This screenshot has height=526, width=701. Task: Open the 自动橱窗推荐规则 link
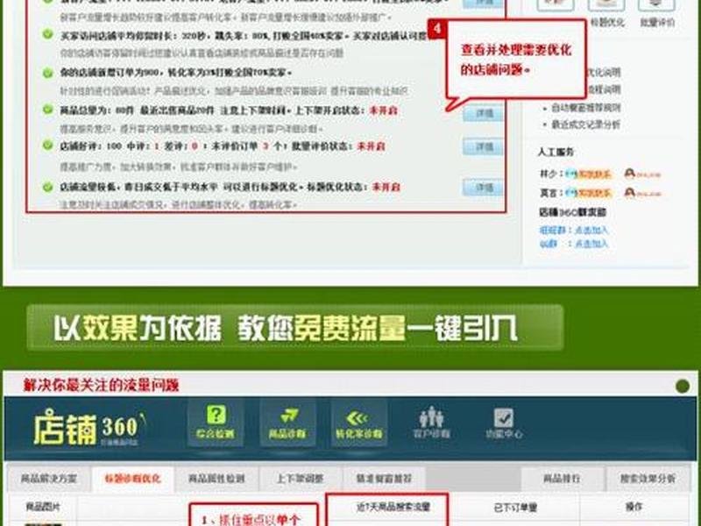pos(585,108)
